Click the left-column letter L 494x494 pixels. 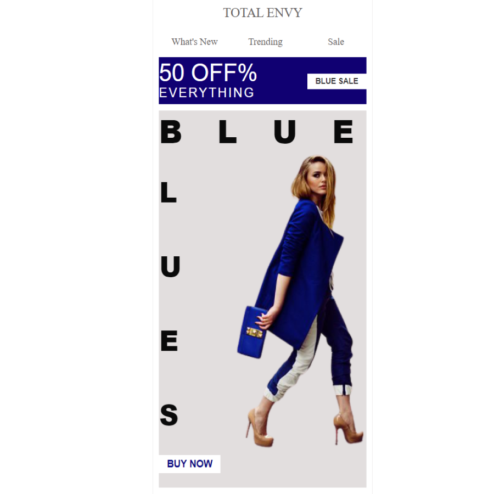[169, 193]
